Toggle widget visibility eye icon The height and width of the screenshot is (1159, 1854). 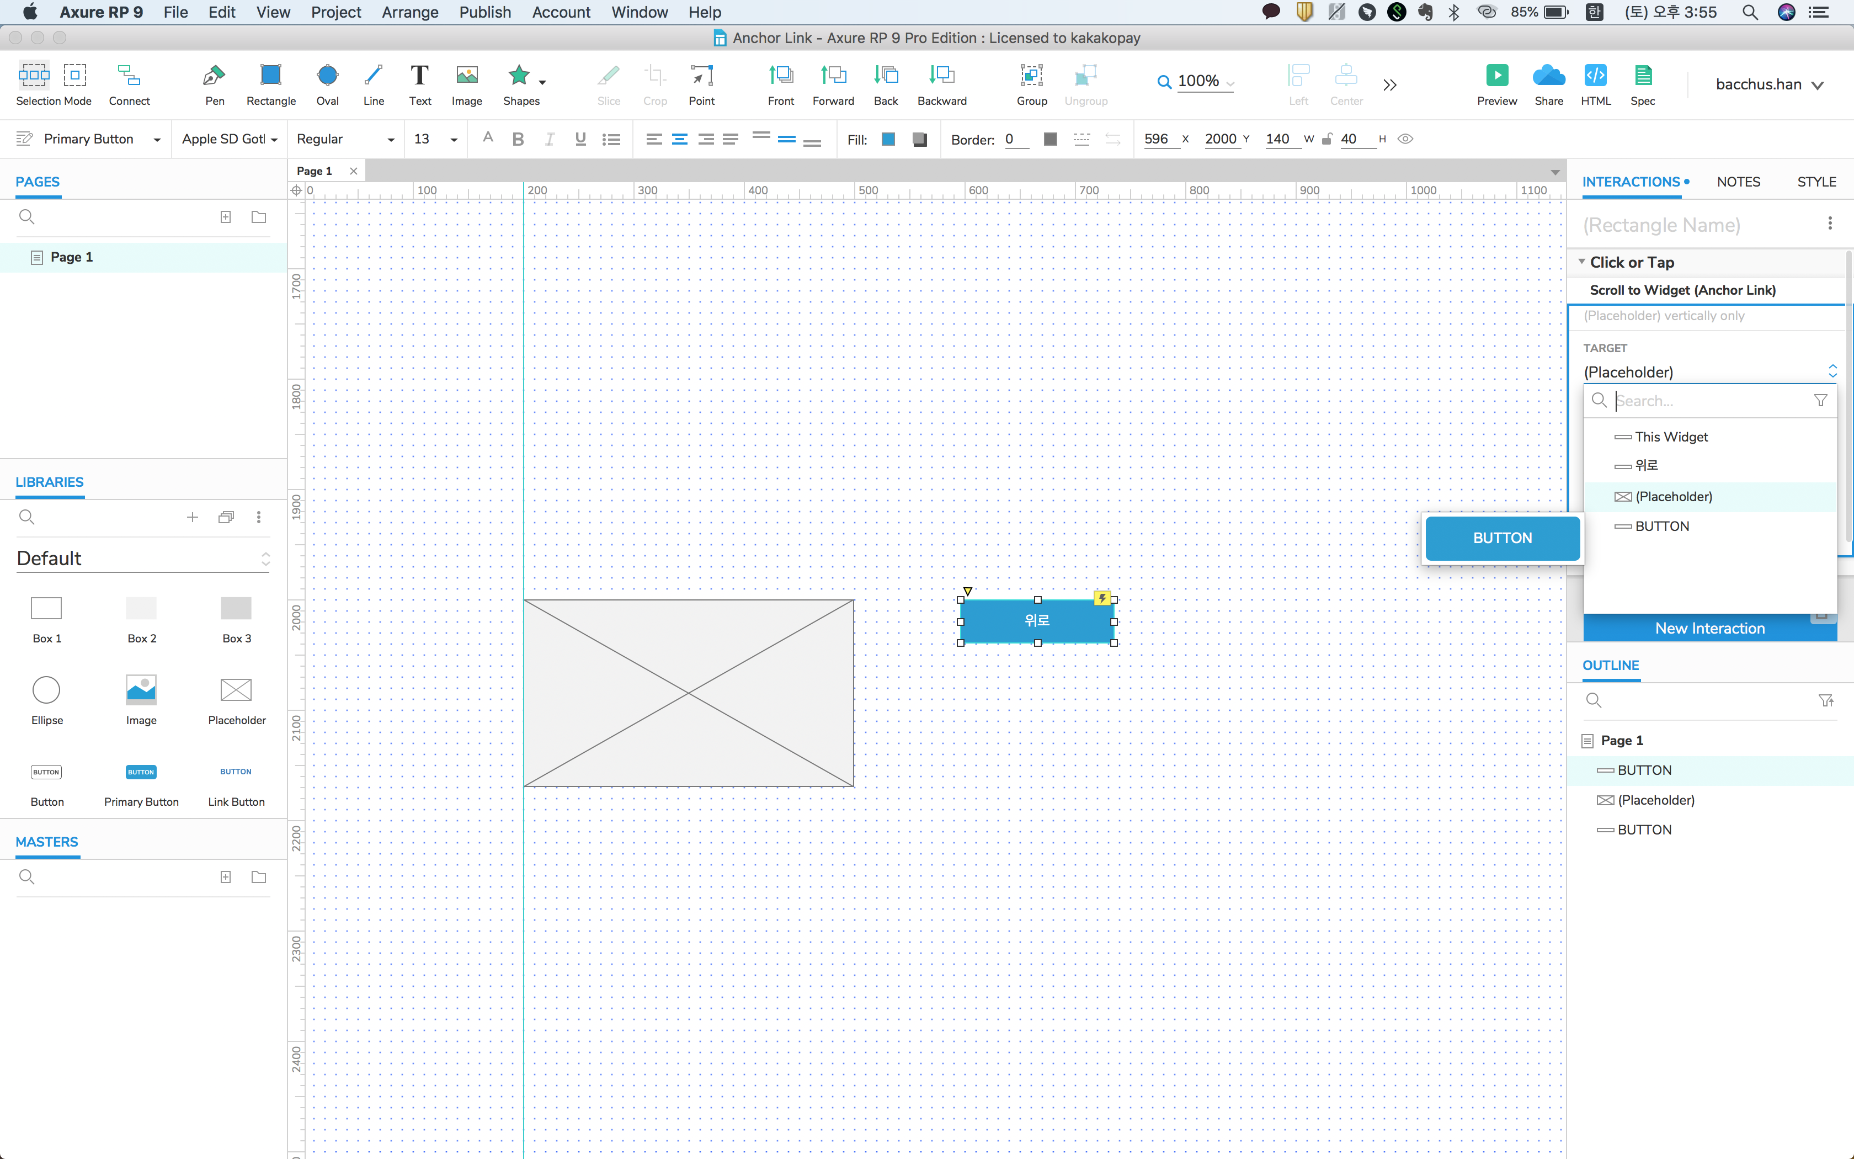1405,139
